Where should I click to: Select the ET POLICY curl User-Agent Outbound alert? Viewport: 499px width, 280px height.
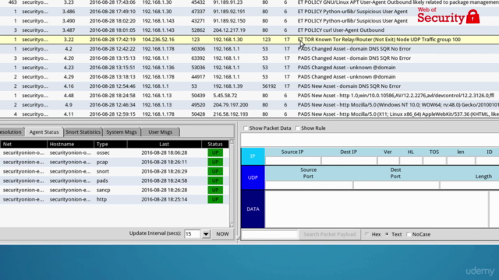click(x=249, y=30)
